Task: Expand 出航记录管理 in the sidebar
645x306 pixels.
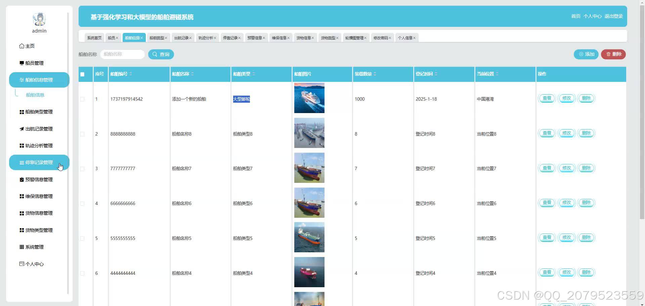Action: click(36, 129)
